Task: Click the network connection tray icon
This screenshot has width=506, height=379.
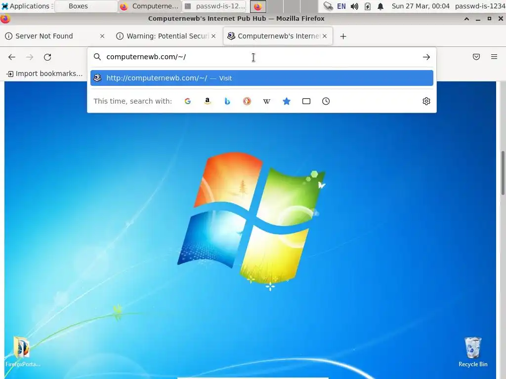Action: (x=328, y=6)
